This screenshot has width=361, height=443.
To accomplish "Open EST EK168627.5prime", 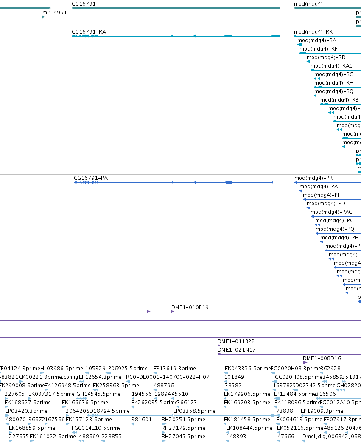I will point(28,402).
